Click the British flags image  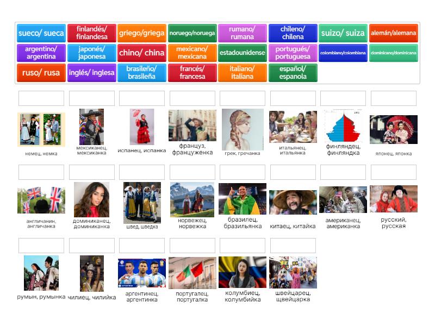pyautogui.click(x=41, y=200)
